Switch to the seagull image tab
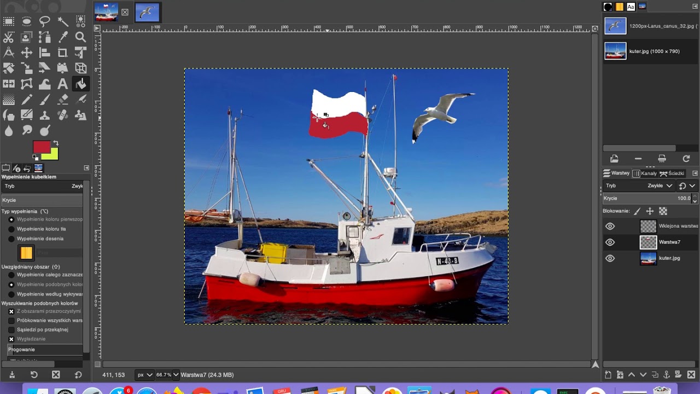Image resolution: width=700 pixels, height=394 pixels. 147,12
